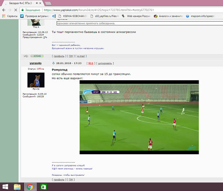
Task: Stop page loading with X button
Action: [16, 10]
